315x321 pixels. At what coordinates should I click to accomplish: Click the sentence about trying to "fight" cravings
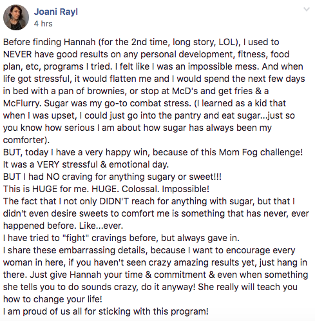tap(121, 238)
